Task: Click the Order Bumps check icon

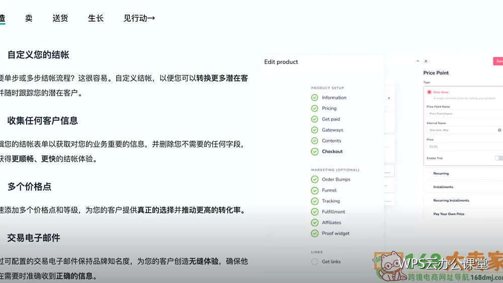Action: [x=314, y=179]
